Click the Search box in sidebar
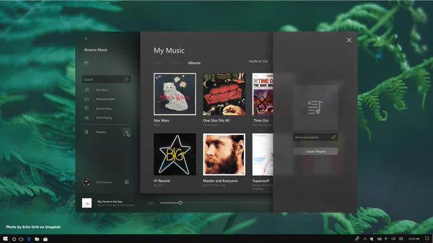 pyautogui.click(x=106, y=79)
